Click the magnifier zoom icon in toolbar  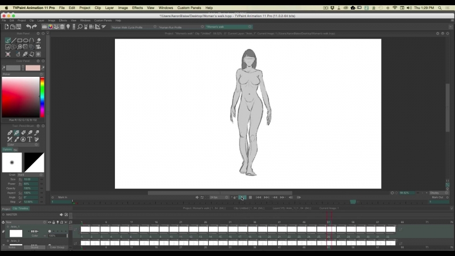pos(80,27)
